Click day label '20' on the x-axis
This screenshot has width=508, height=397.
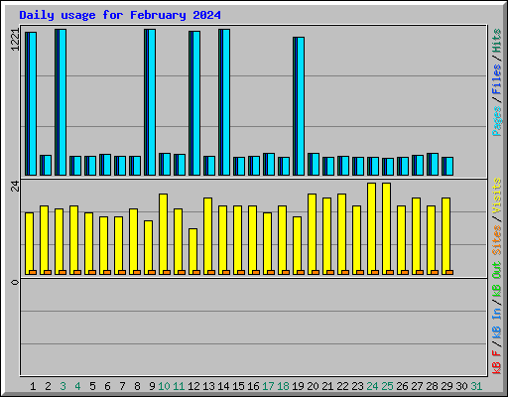313,386
